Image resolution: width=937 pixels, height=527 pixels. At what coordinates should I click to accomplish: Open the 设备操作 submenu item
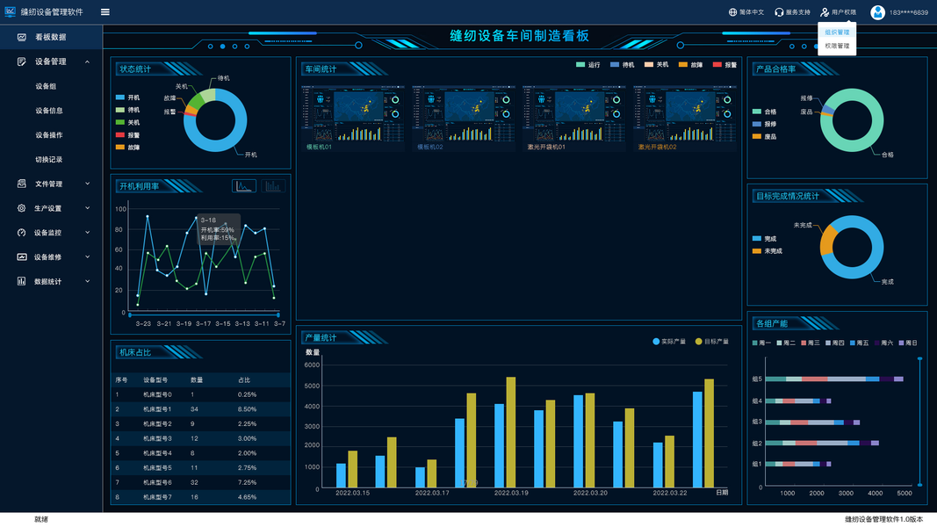(x=49, y=135)
